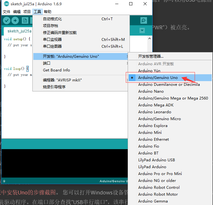Select 自动格式化 menu entry
Viewport: 213px width, 205px height.
click(81, 19)
